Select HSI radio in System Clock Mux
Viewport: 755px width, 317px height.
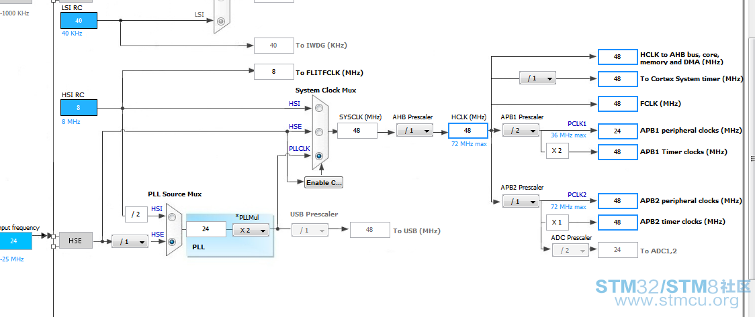[318, 108]
